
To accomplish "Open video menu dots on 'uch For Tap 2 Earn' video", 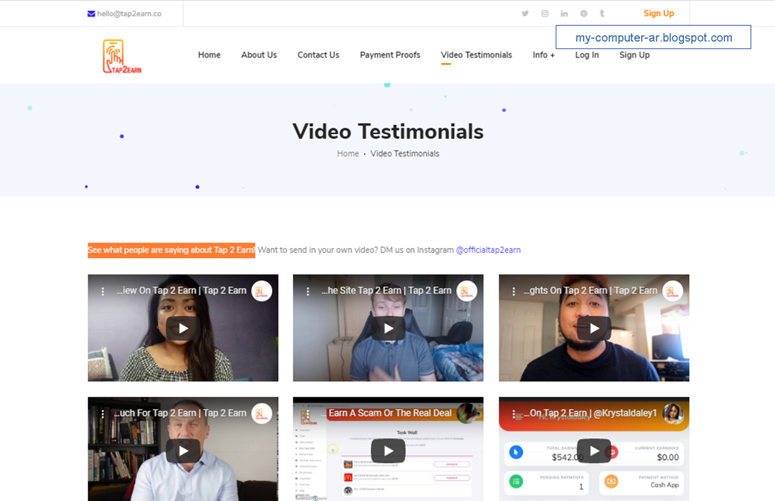I will pyautogui.click(x=102, y=414).
